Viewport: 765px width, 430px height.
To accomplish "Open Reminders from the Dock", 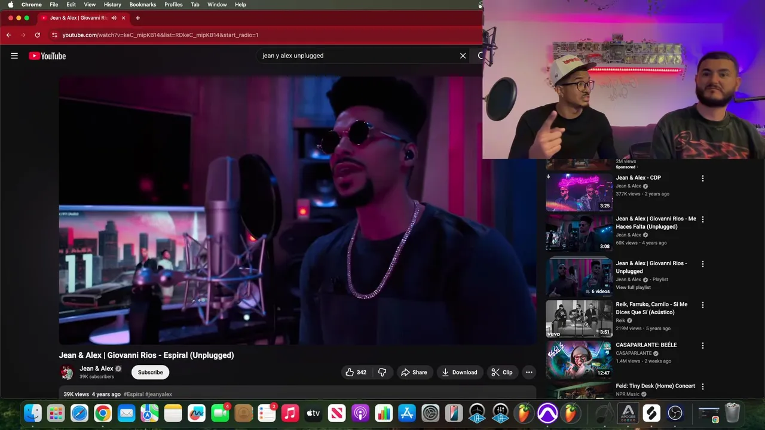I will (x=267, y=413).
